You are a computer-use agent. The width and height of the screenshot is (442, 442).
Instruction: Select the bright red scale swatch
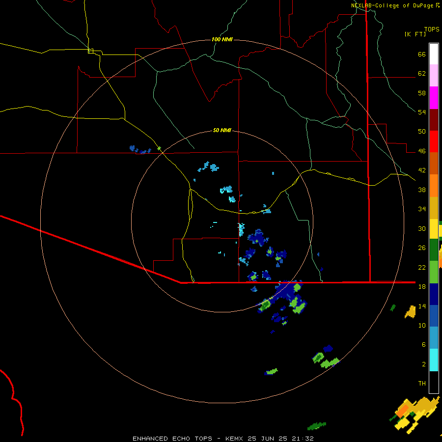(434, 141)
